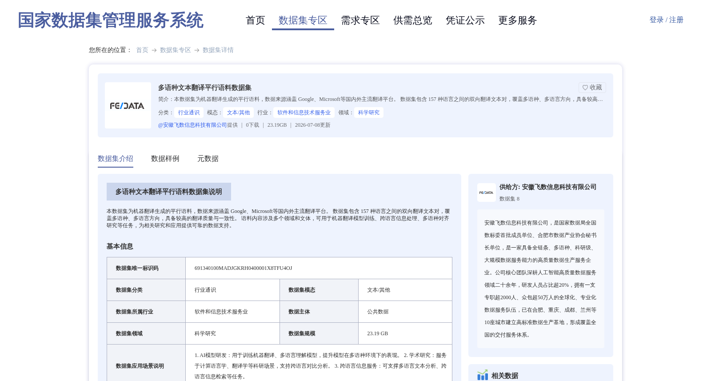Viewport: 711px width, 381px height.
Task: Switch to the 数据集介绍 tab
Action: pos(116,159)
